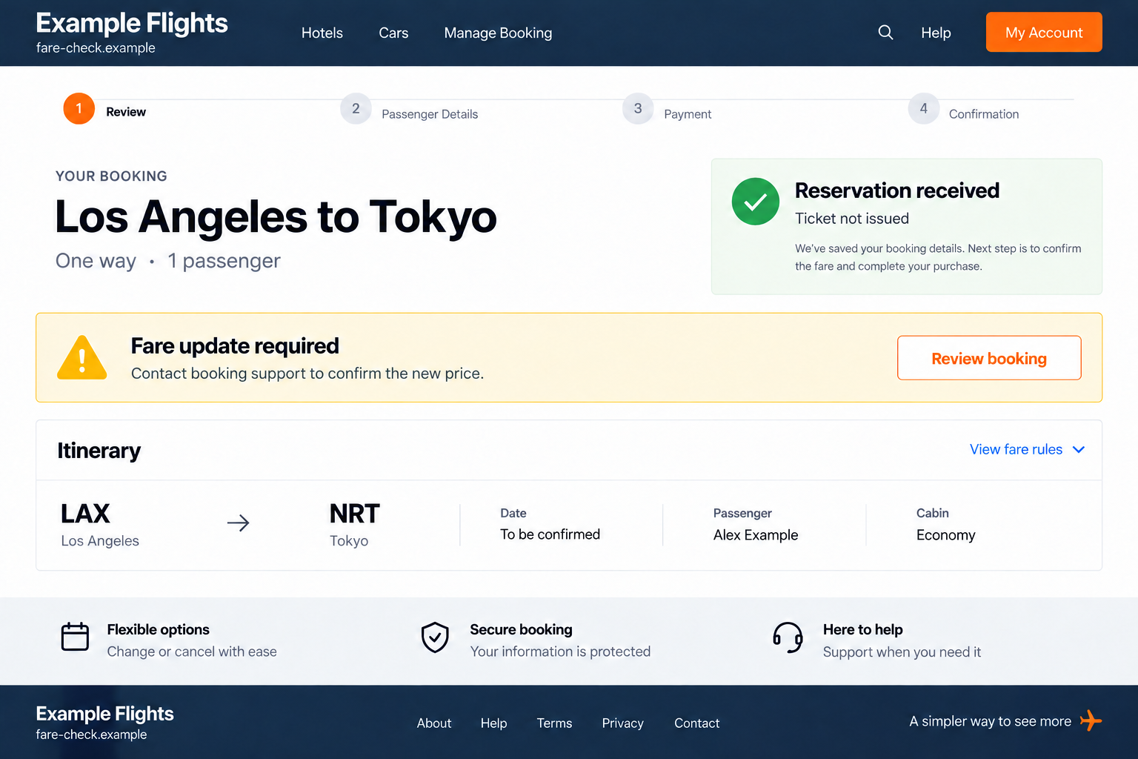Screen dimensions: 1138x759
Task: Open the Privacy footer link
Action: (x=622, y=723)
